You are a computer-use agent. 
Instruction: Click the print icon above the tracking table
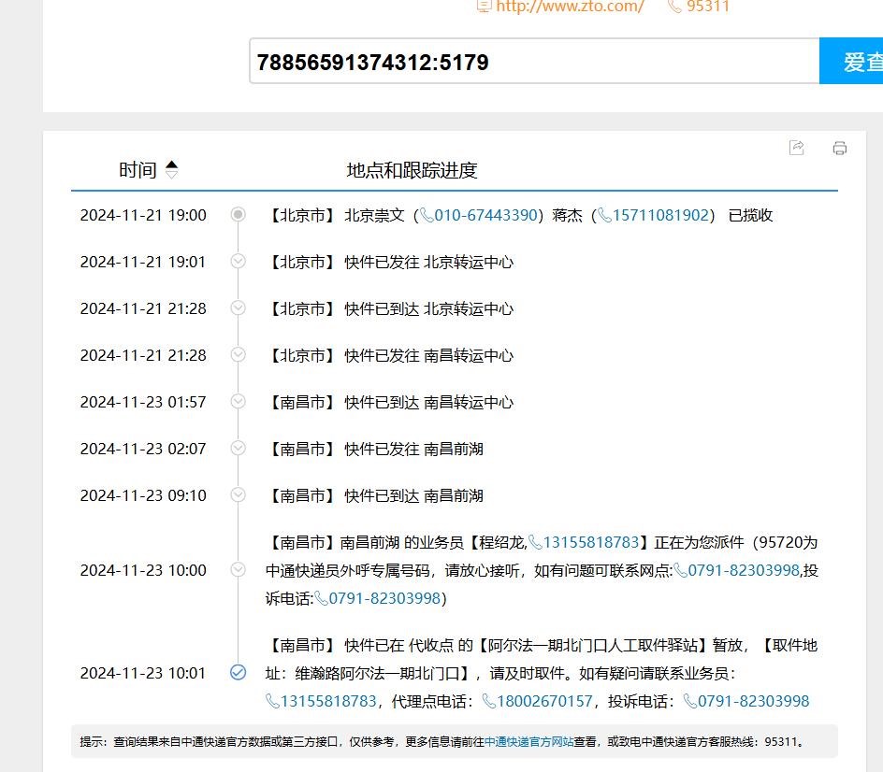[840, 148]
